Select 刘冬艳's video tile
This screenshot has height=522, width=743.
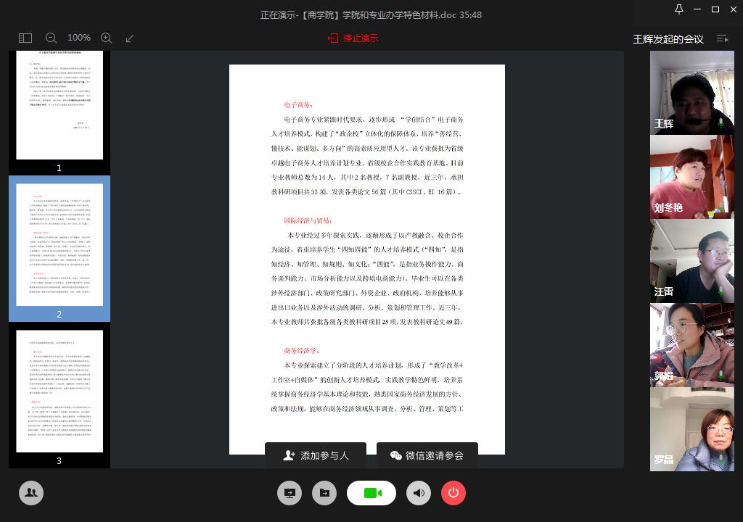tap(691, 177)
